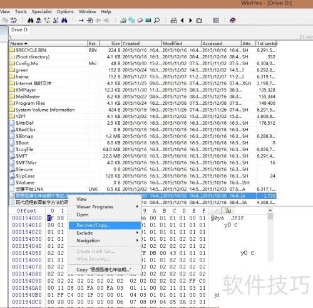313x308 pixels.
Task: Sort by Size column header
Action: pos(110,43)
